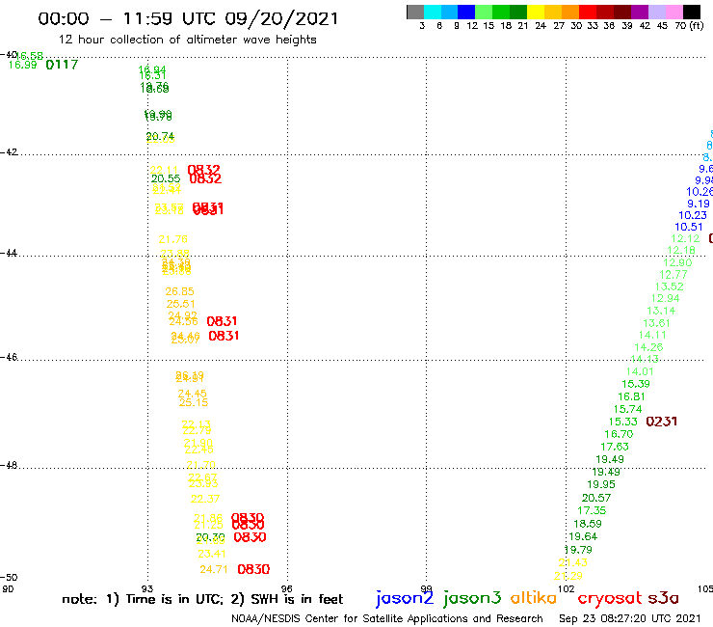Click the latitude axis label -42
713x627 pixels.
(9, 151)
